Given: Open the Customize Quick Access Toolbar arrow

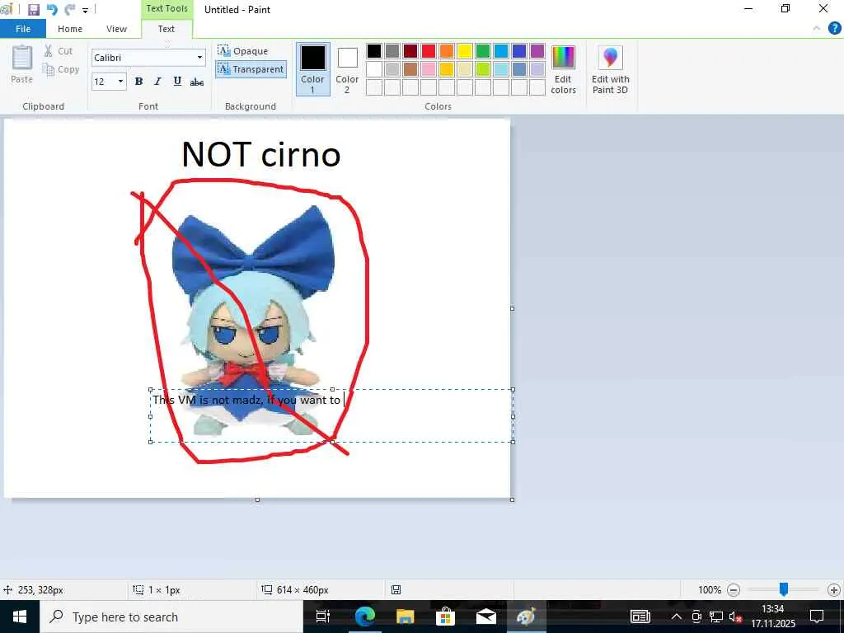Looking at the screenshot, I should (85, 10).
